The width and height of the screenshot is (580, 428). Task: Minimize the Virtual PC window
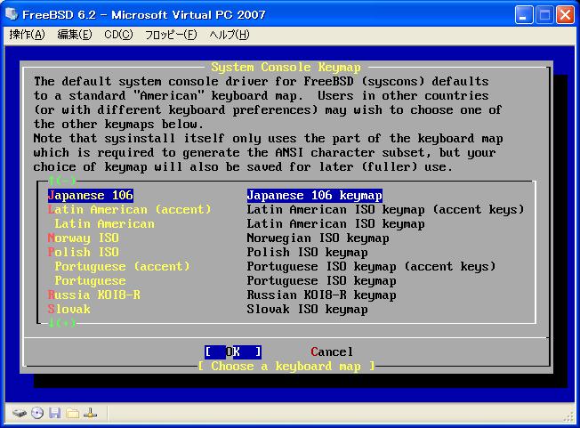524,15
